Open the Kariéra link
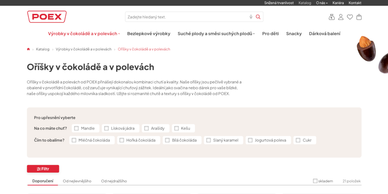The height and width of the screenshot is (194, 388). point(338,3)
